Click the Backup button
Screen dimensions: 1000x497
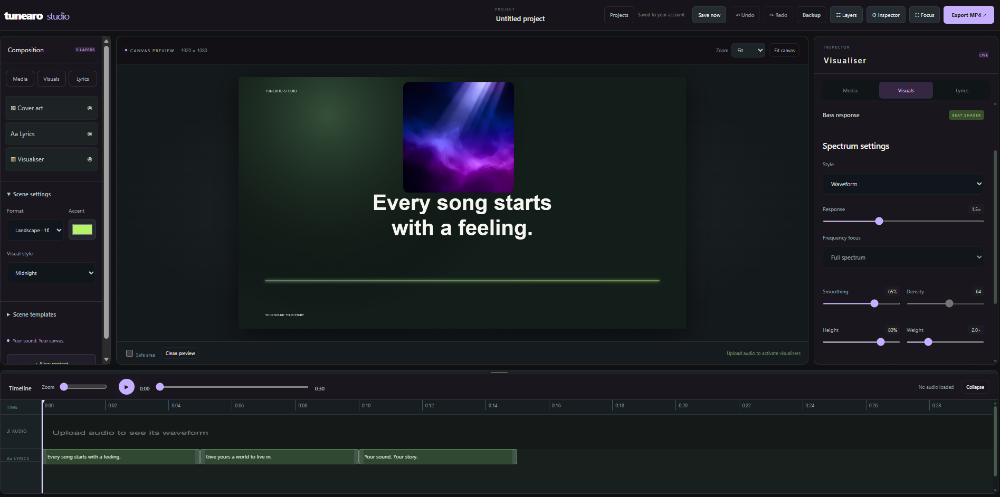point(812,15)
